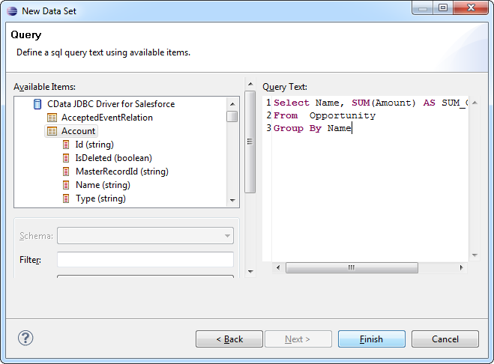The image size is (494, 364).
Task: Click the Id column icon
Action: click(x=67, y=145)
